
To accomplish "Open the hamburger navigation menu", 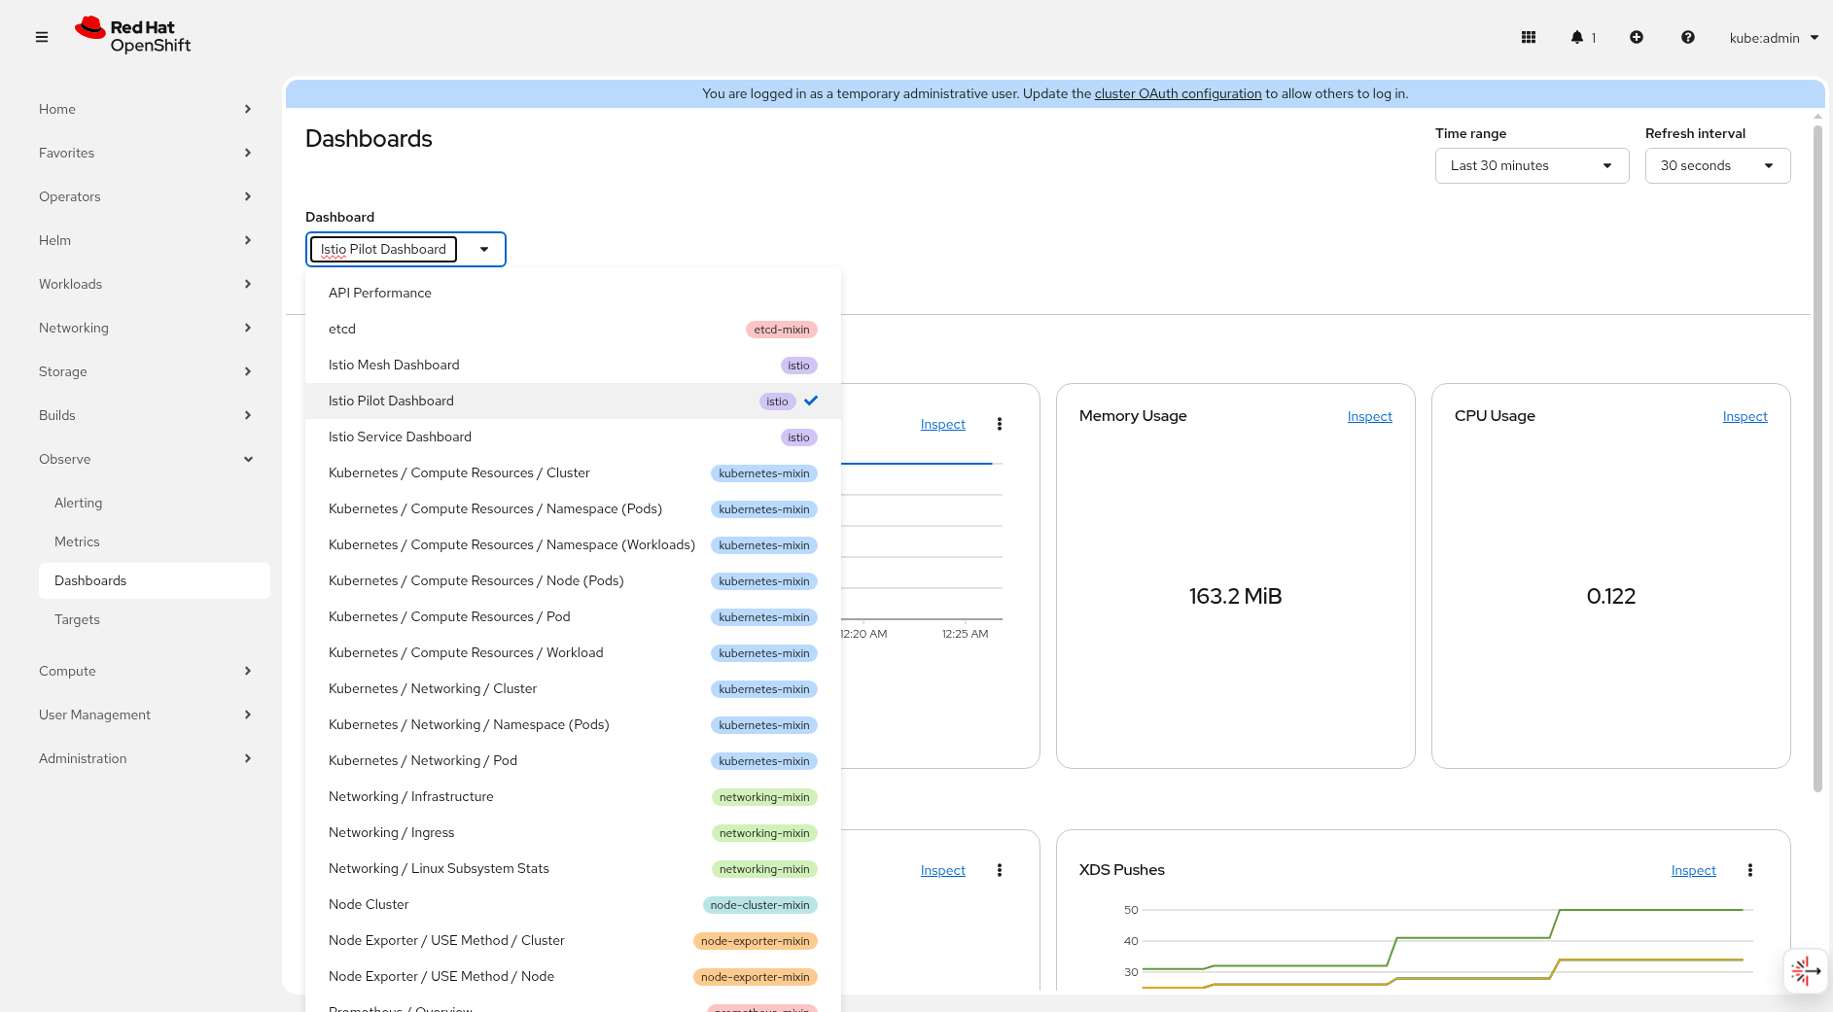I will coord(42,37).
